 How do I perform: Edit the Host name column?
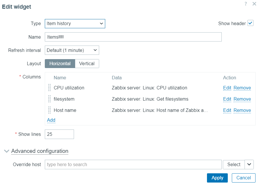point(227,110)
